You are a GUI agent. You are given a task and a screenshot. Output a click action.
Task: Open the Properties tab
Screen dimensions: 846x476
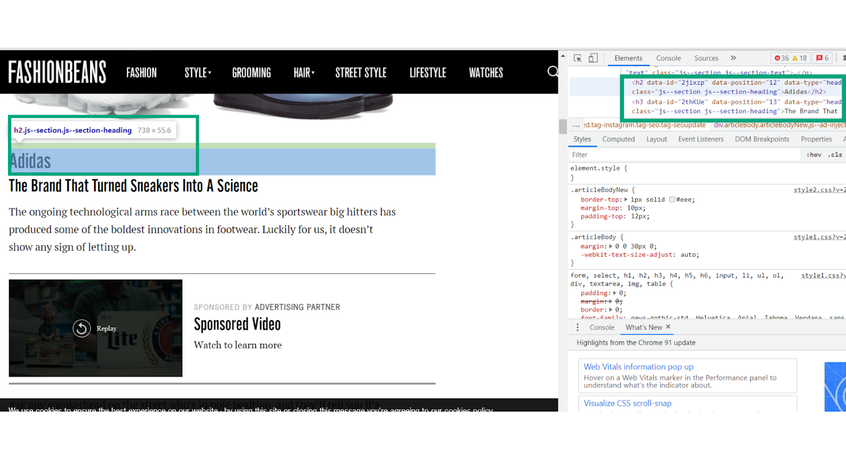pos(816,139)
